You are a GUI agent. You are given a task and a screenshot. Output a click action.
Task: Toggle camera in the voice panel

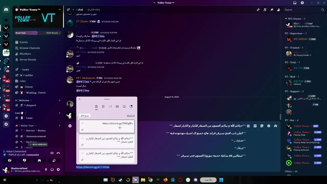(x=10, y=160)
